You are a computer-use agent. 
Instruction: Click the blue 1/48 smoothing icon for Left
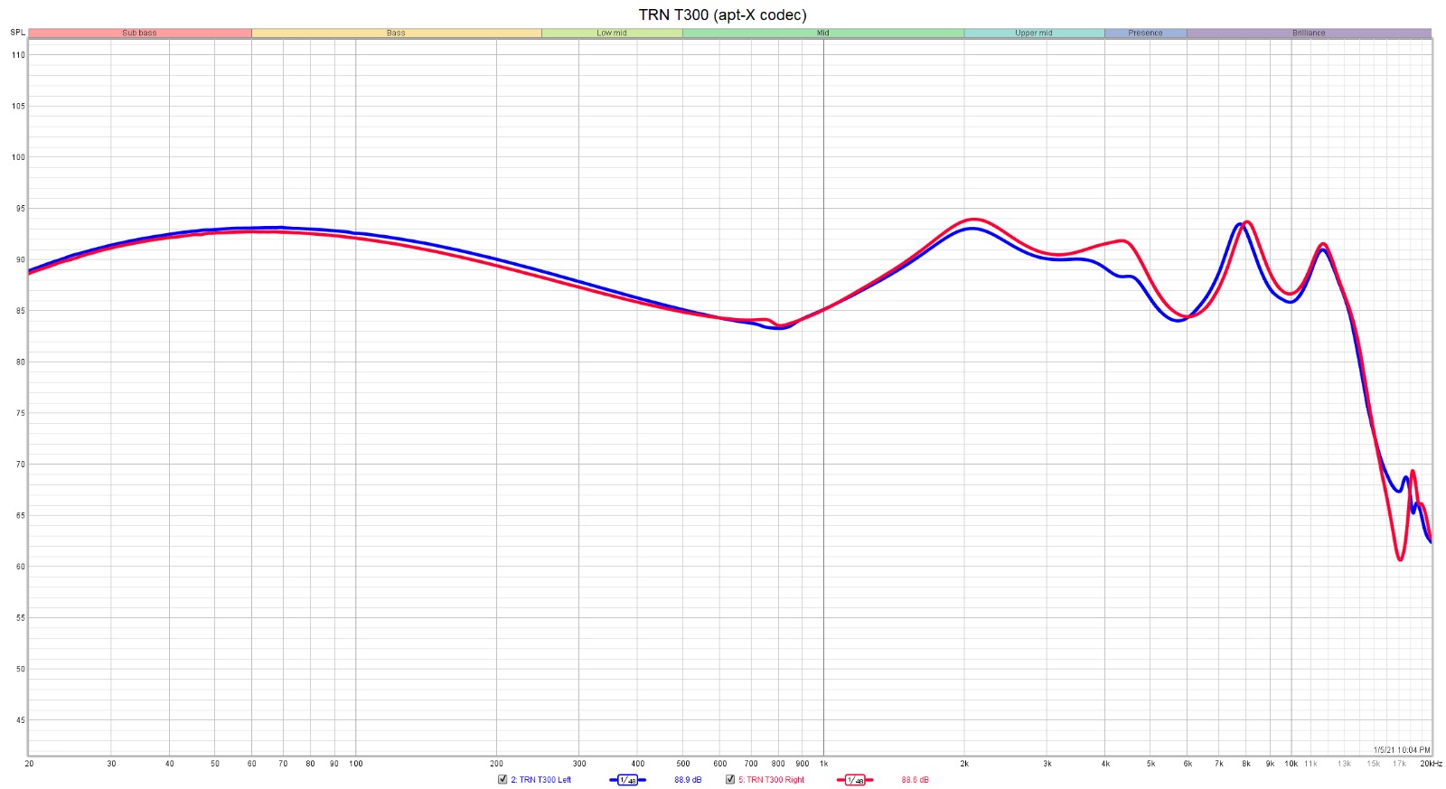pyautogui.click(x=627, y=780)
